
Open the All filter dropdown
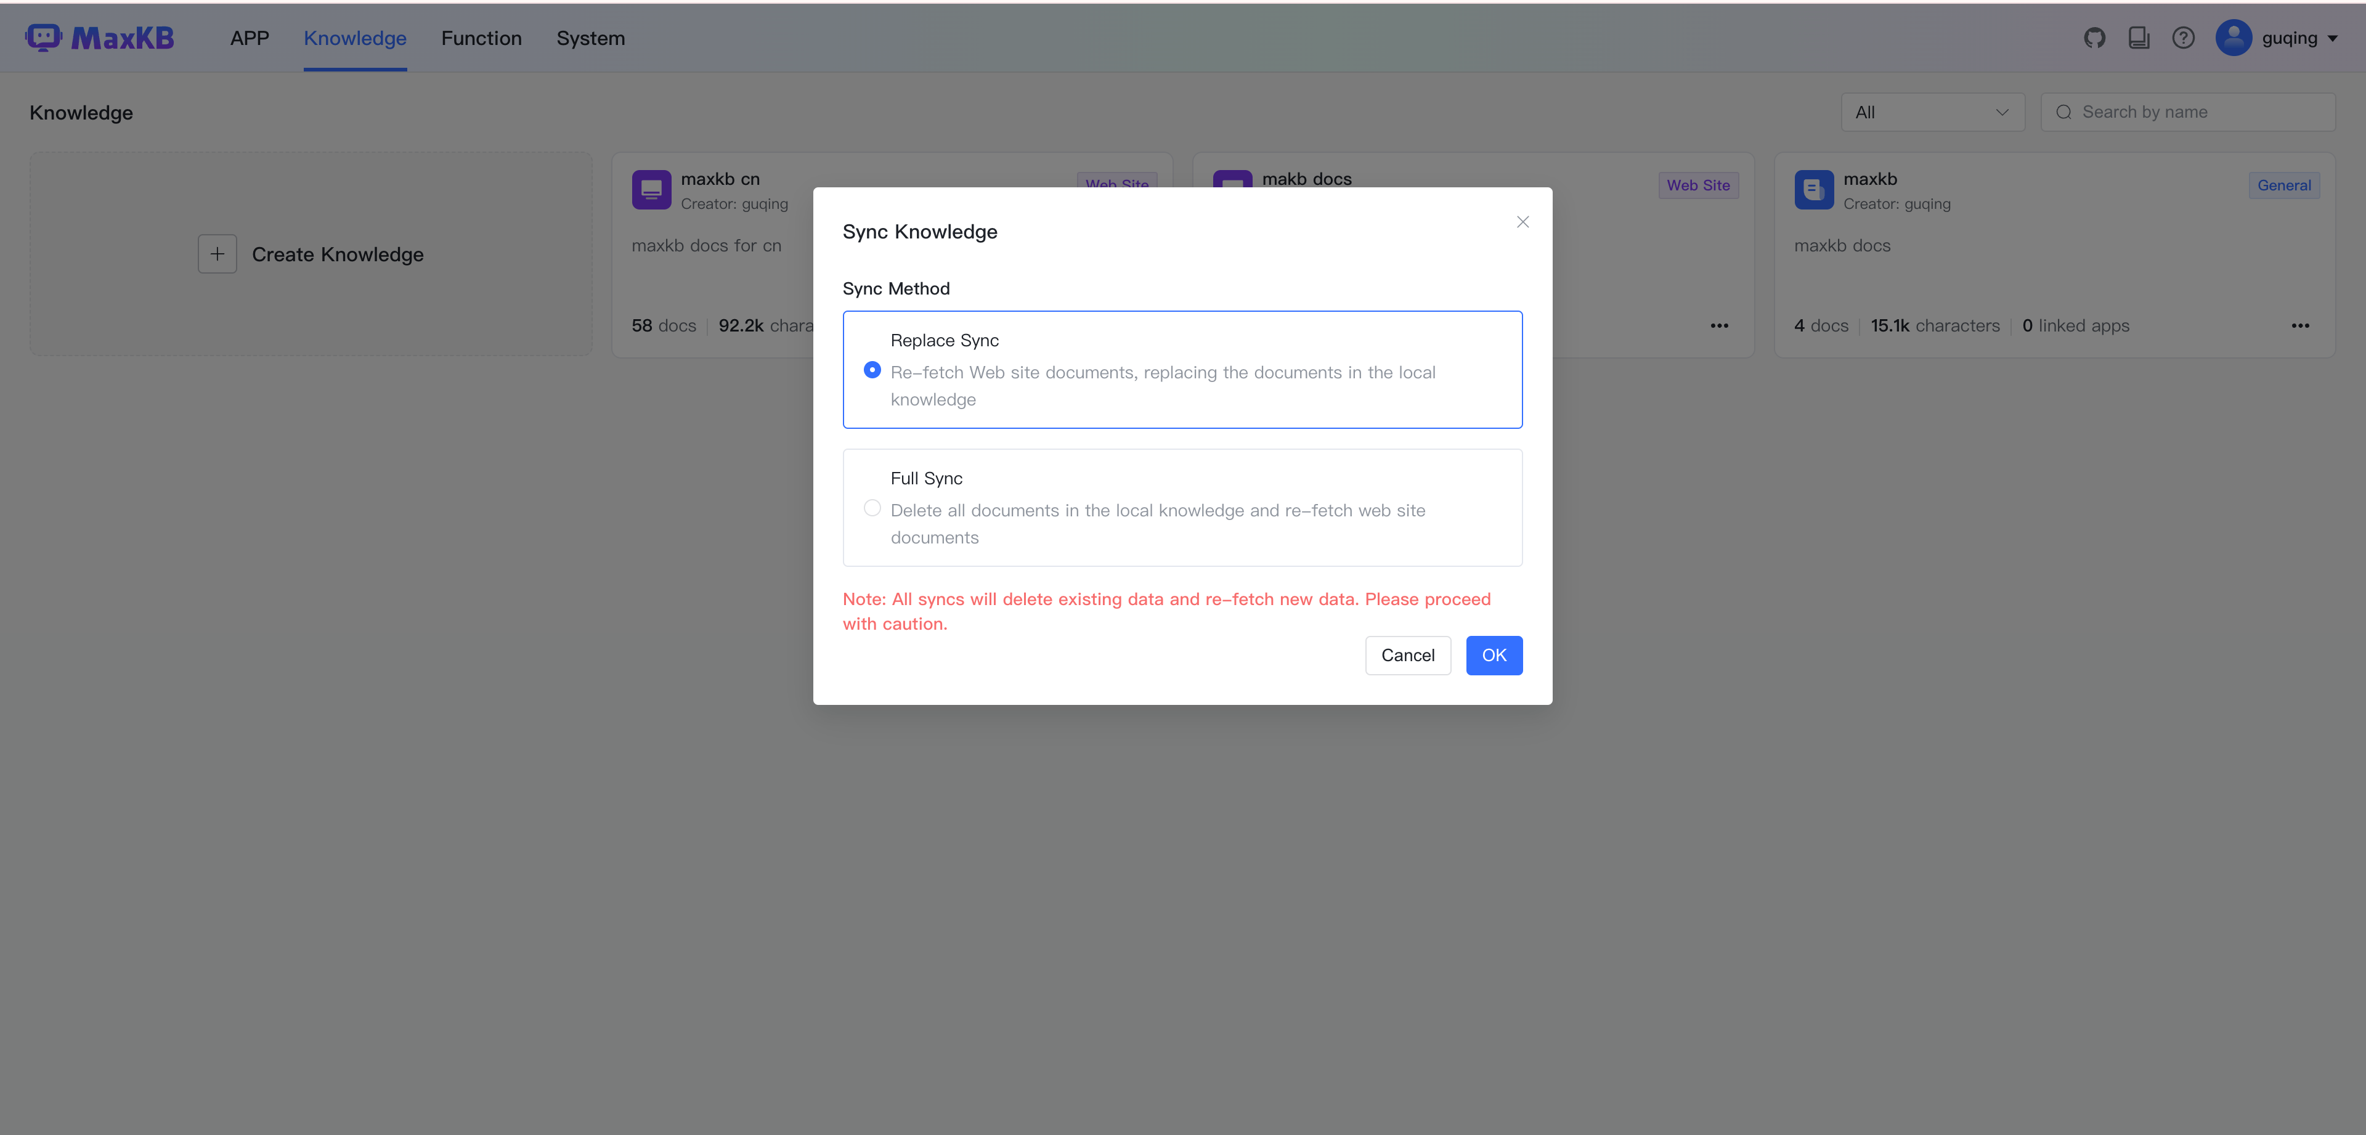(x=1932, y=112)
